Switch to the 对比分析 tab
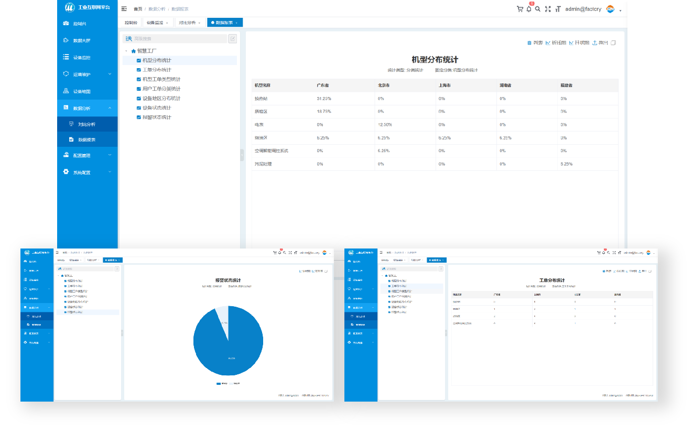The width and height of the screenshot is (693, 432). coord(187,23)
